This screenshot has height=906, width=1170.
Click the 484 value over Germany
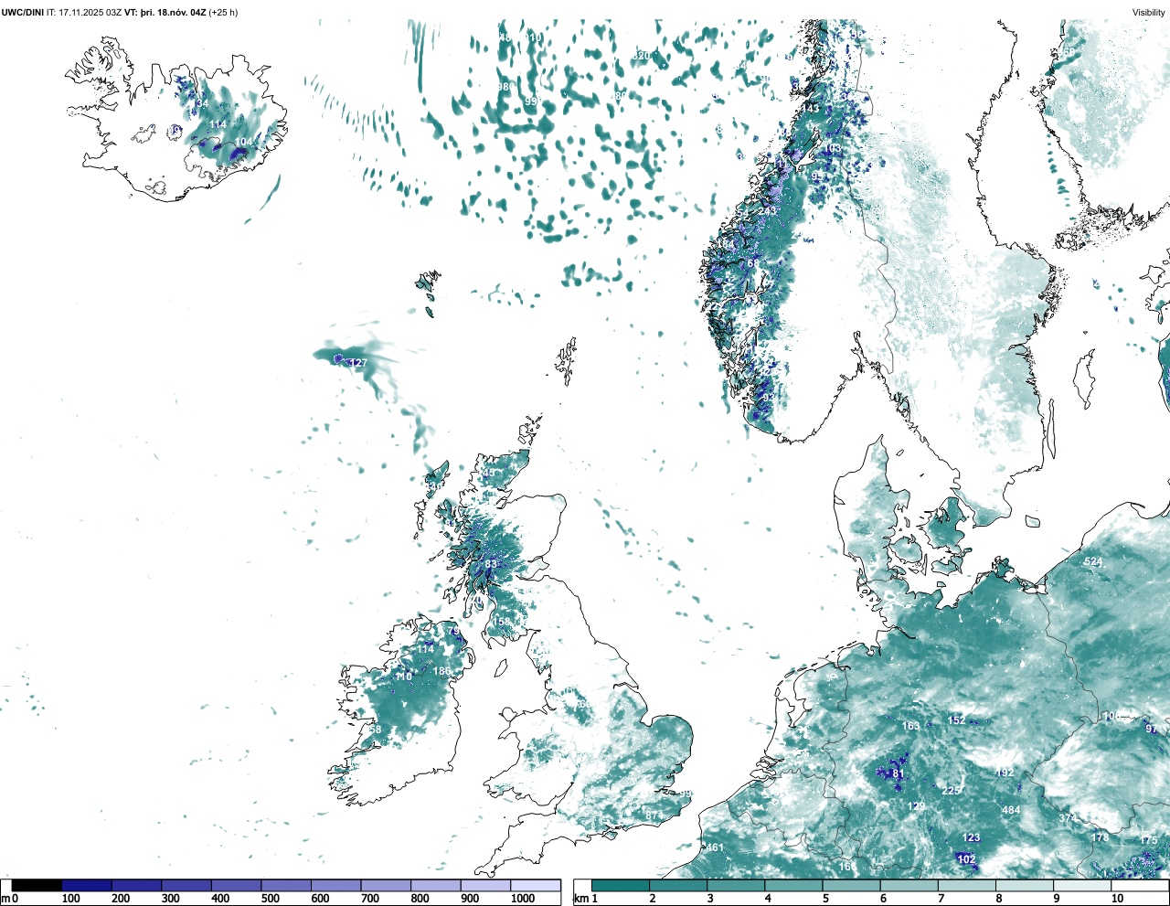pyautogui.click(x=1011, y=810)
